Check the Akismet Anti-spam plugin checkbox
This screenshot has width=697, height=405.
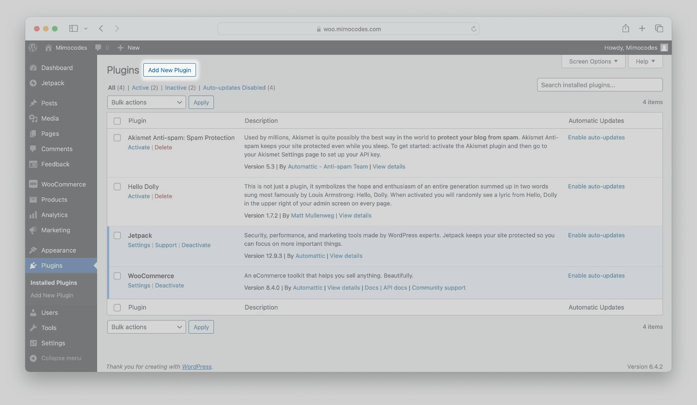117,138
